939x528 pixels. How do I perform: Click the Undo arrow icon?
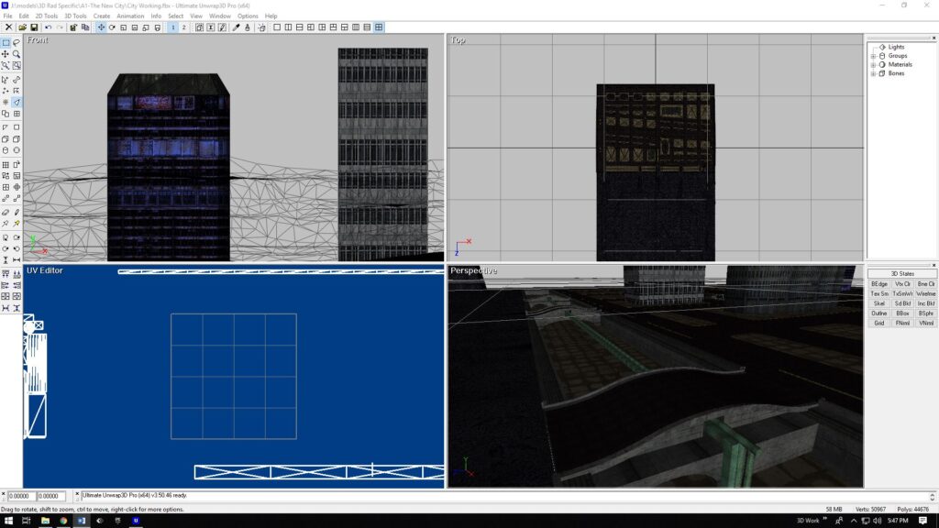48,27
